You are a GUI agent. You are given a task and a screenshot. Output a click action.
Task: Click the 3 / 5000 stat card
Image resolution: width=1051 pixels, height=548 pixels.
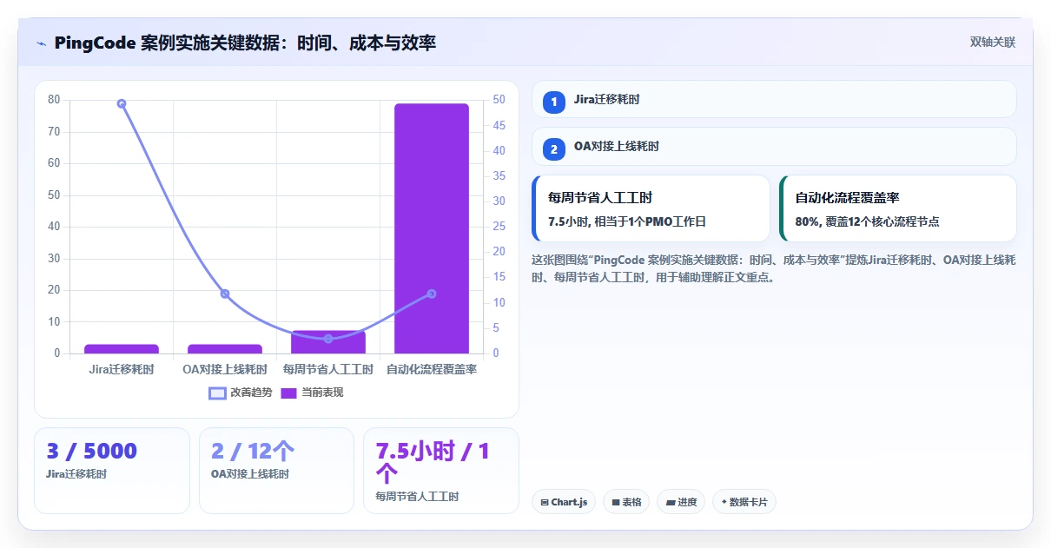pos(112,470)
